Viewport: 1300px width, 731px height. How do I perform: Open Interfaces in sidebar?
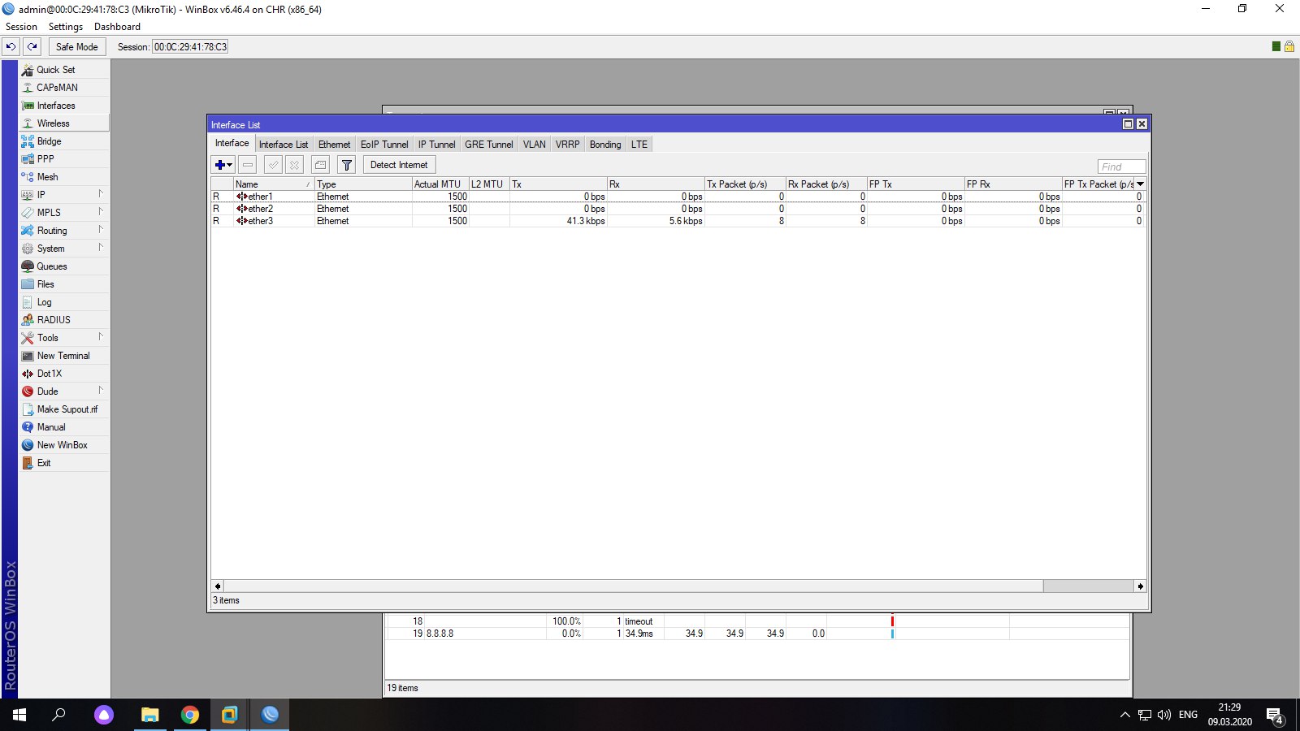[64, 106]
